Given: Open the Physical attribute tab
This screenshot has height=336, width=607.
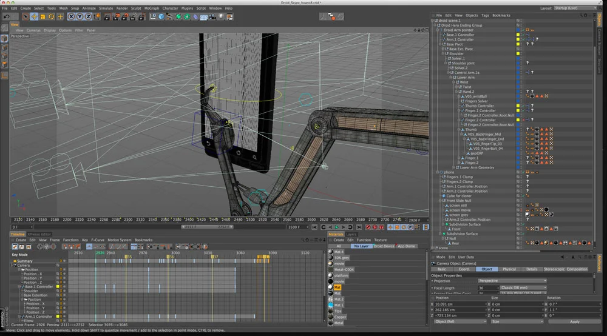Looking at the screenshot, I should (x=509, y=269).
